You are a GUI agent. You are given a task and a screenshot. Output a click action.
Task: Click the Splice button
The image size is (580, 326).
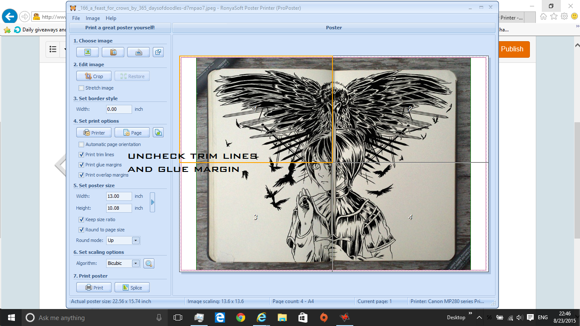(132, 287)
